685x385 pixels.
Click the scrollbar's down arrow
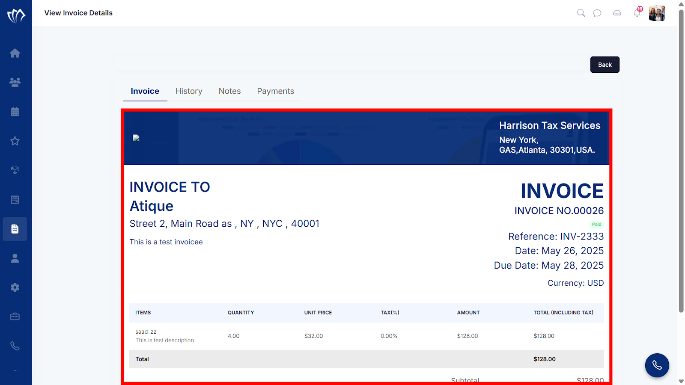(681, 381)
